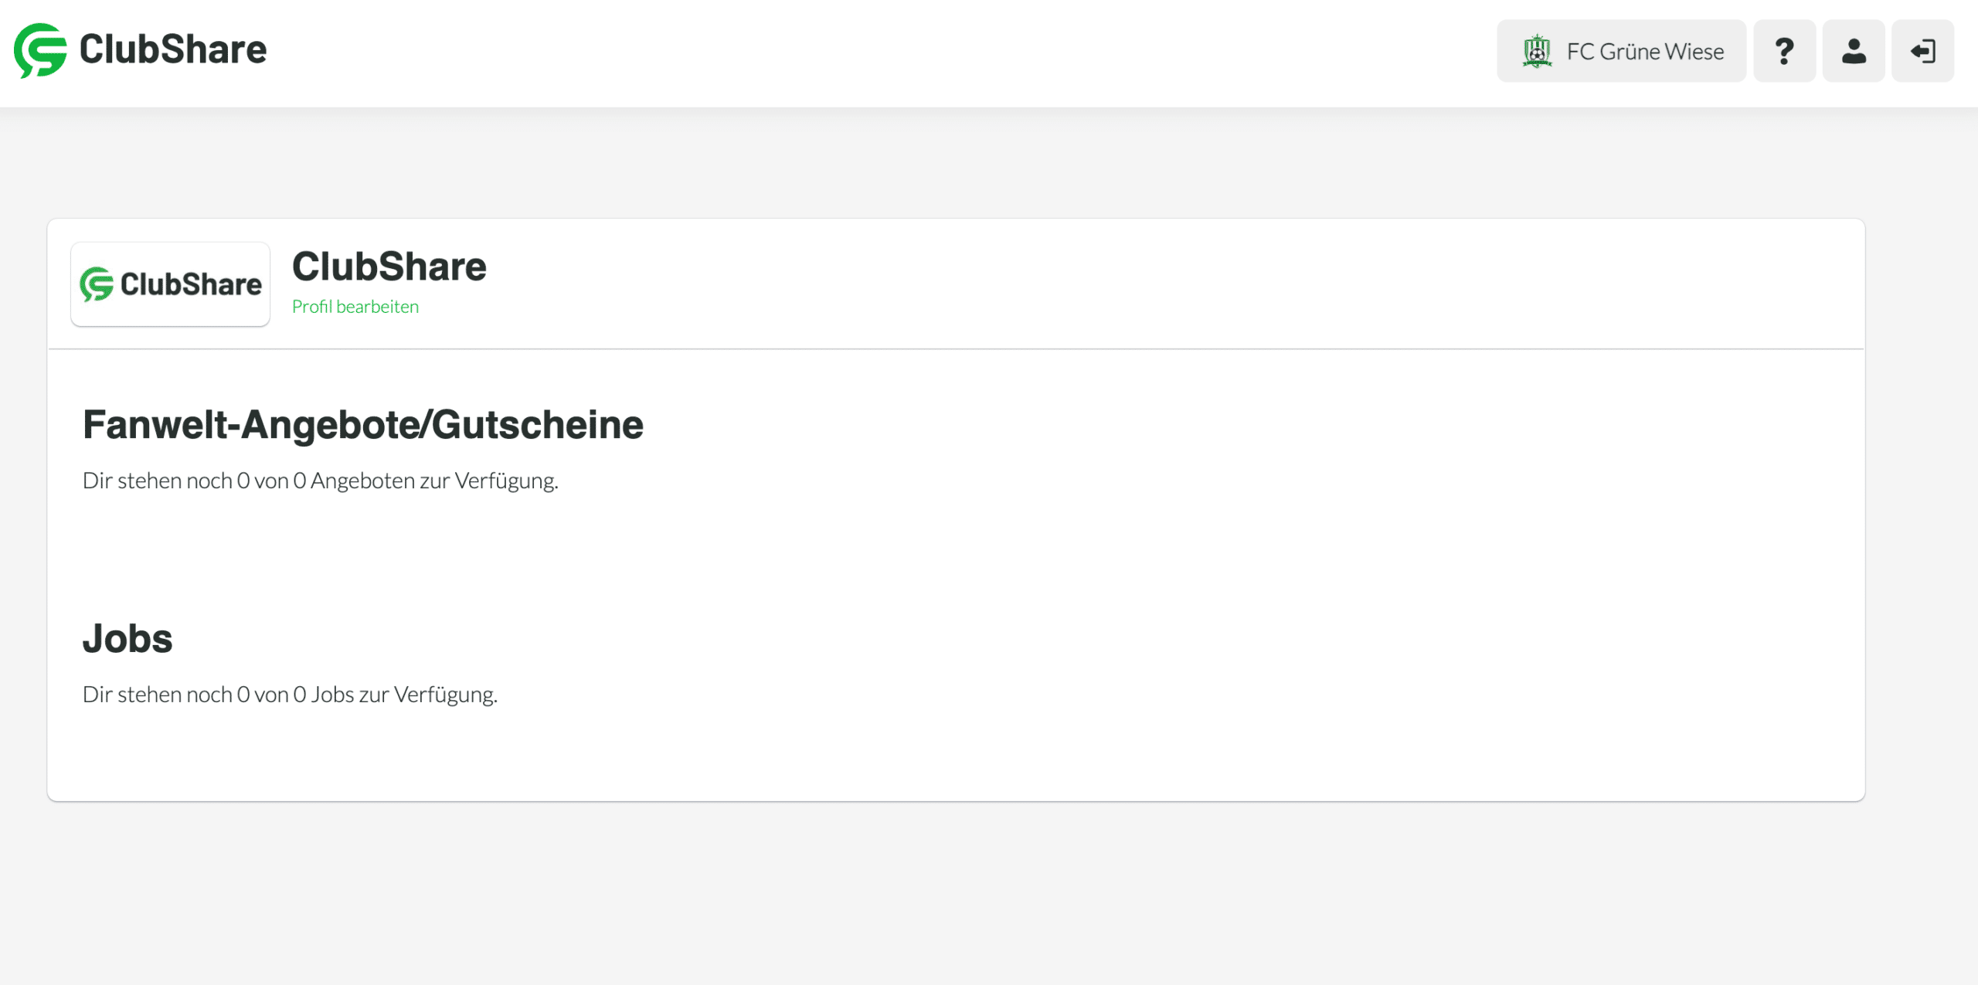
Task: Follow the Profil bearbeiten link
Action: [355, 307]
